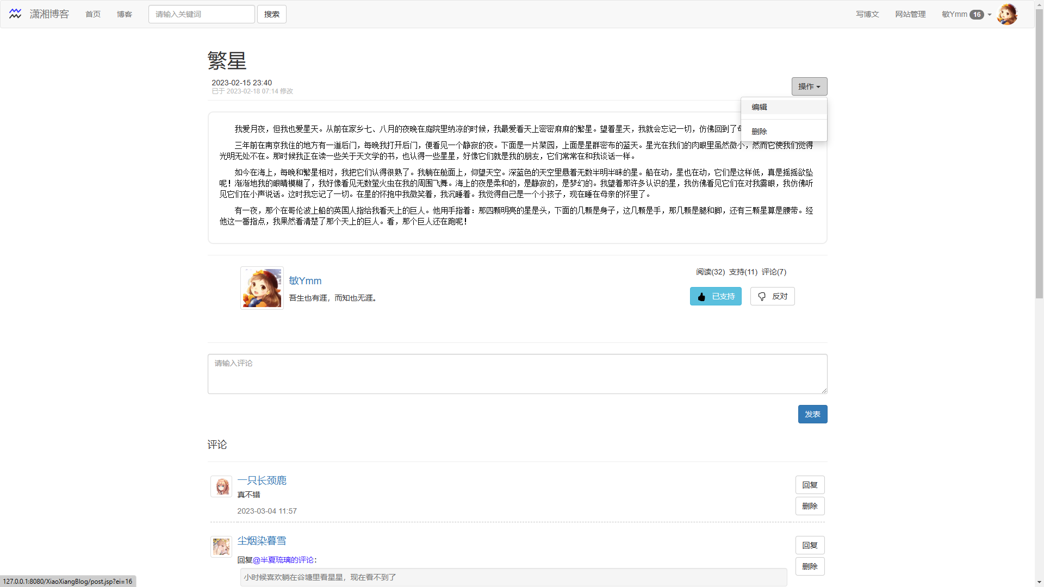Toggle off the 已支持 support state
This screenshot has width=1044, height=587.
716,296
